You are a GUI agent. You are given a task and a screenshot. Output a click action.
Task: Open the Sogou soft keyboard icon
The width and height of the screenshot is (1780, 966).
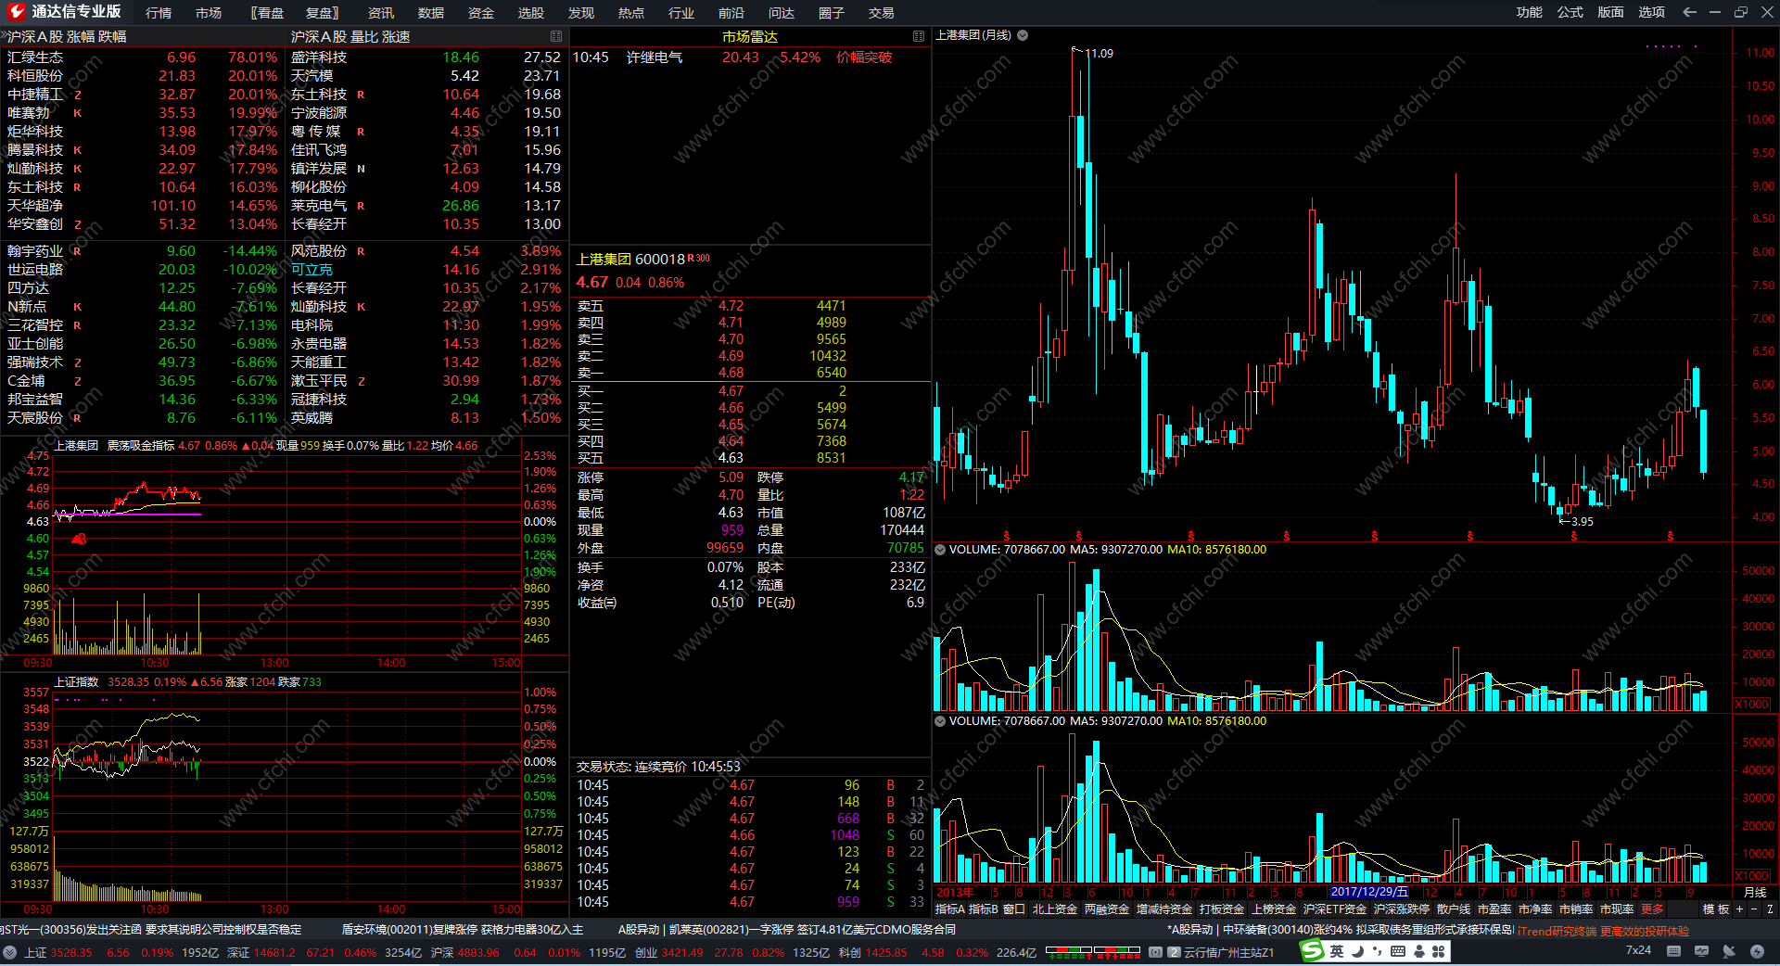[x=1398, y=951]
